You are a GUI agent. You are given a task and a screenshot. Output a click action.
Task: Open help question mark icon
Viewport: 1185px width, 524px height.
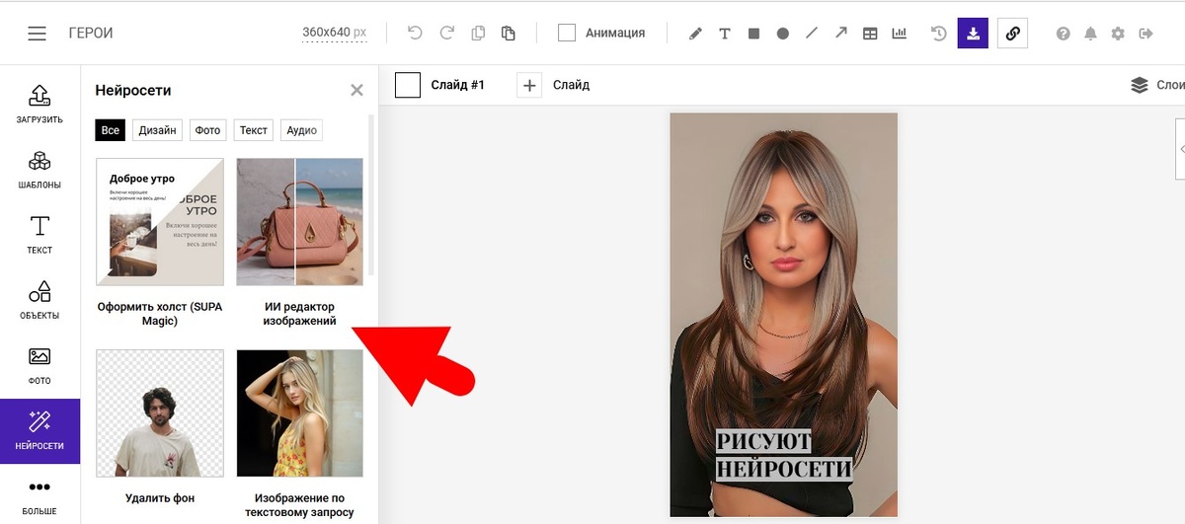tap(1064, 34)
